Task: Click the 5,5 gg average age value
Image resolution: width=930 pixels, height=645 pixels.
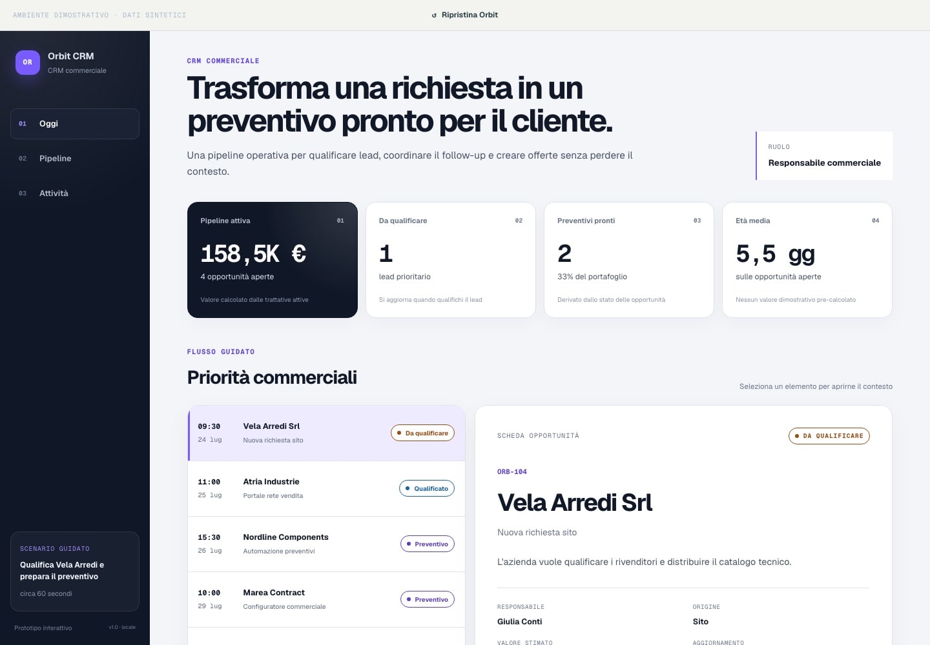Action: pos(775,253)
